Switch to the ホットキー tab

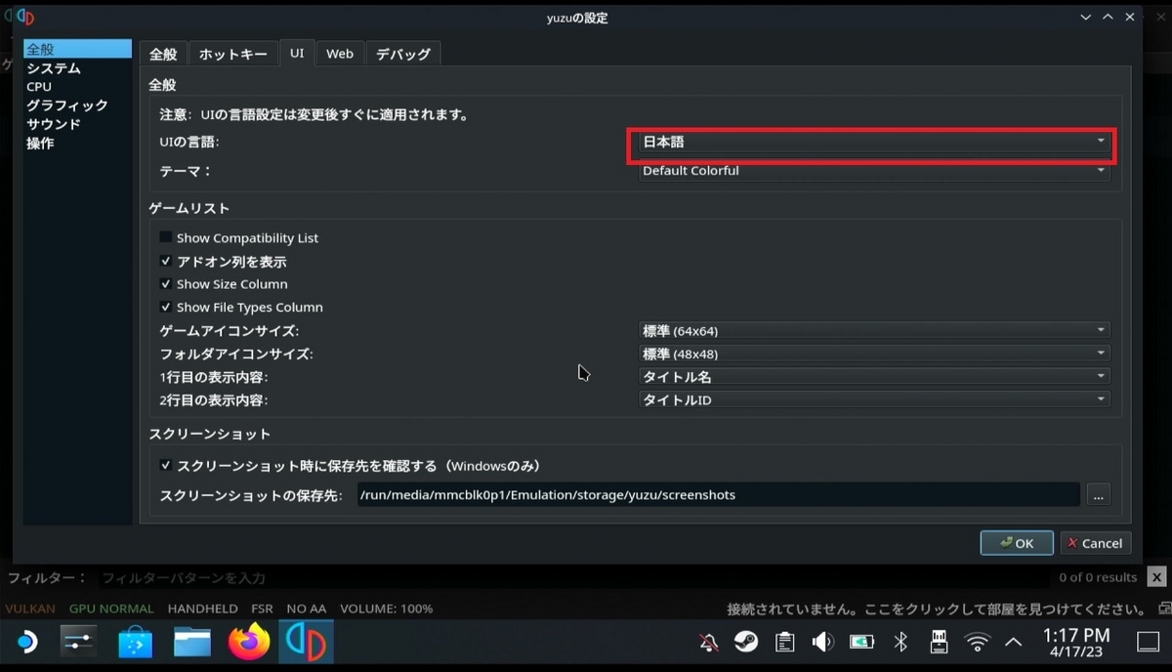(232, 54)
